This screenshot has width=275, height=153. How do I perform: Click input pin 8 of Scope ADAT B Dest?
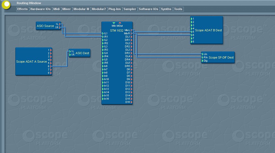tap(192, 42)
